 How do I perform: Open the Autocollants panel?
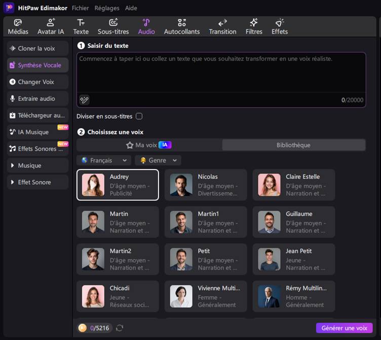tap(182, 27)
